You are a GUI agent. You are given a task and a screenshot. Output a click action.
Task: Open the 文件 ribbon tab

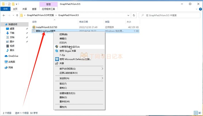[5, 9]
